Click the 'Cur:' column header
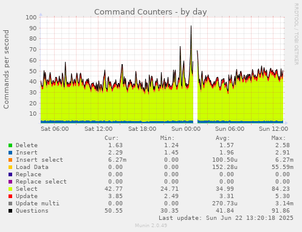Image resolution: width=302 pixels, height=232 pixels. [112, 138]
